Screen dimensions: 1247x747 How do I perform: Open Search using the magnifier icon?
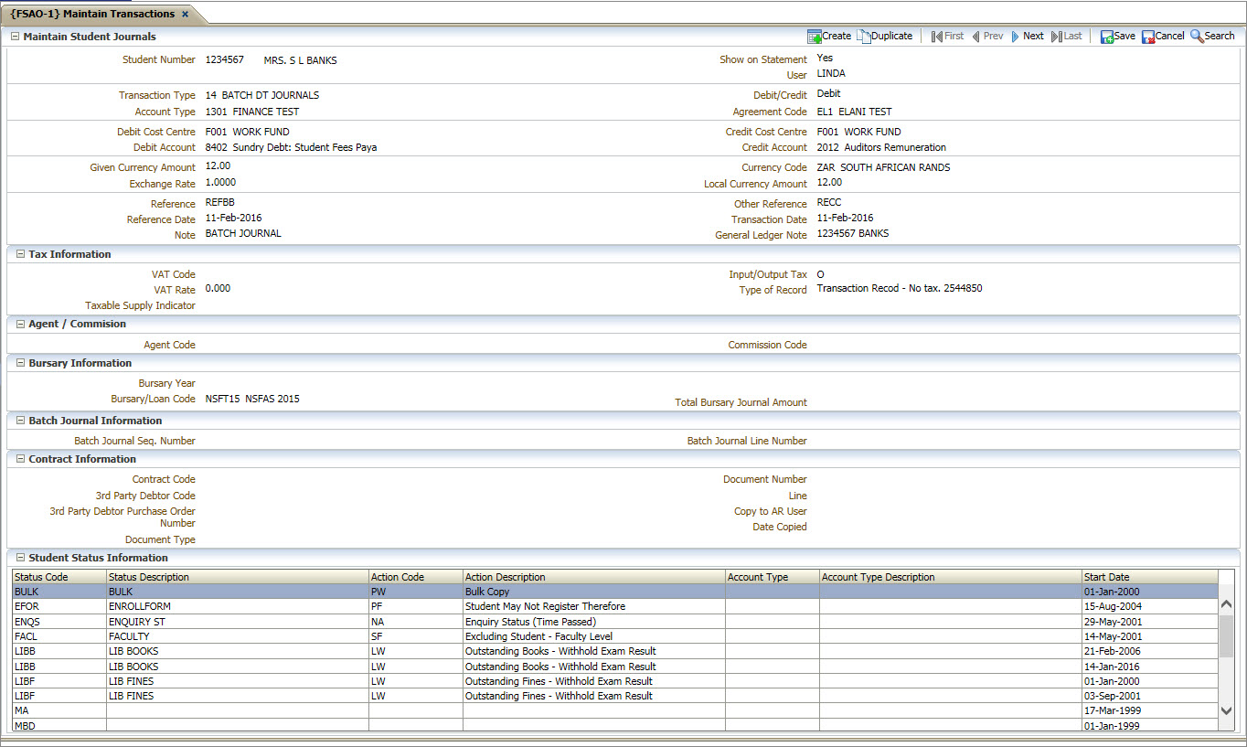(x=1197, y=37)
